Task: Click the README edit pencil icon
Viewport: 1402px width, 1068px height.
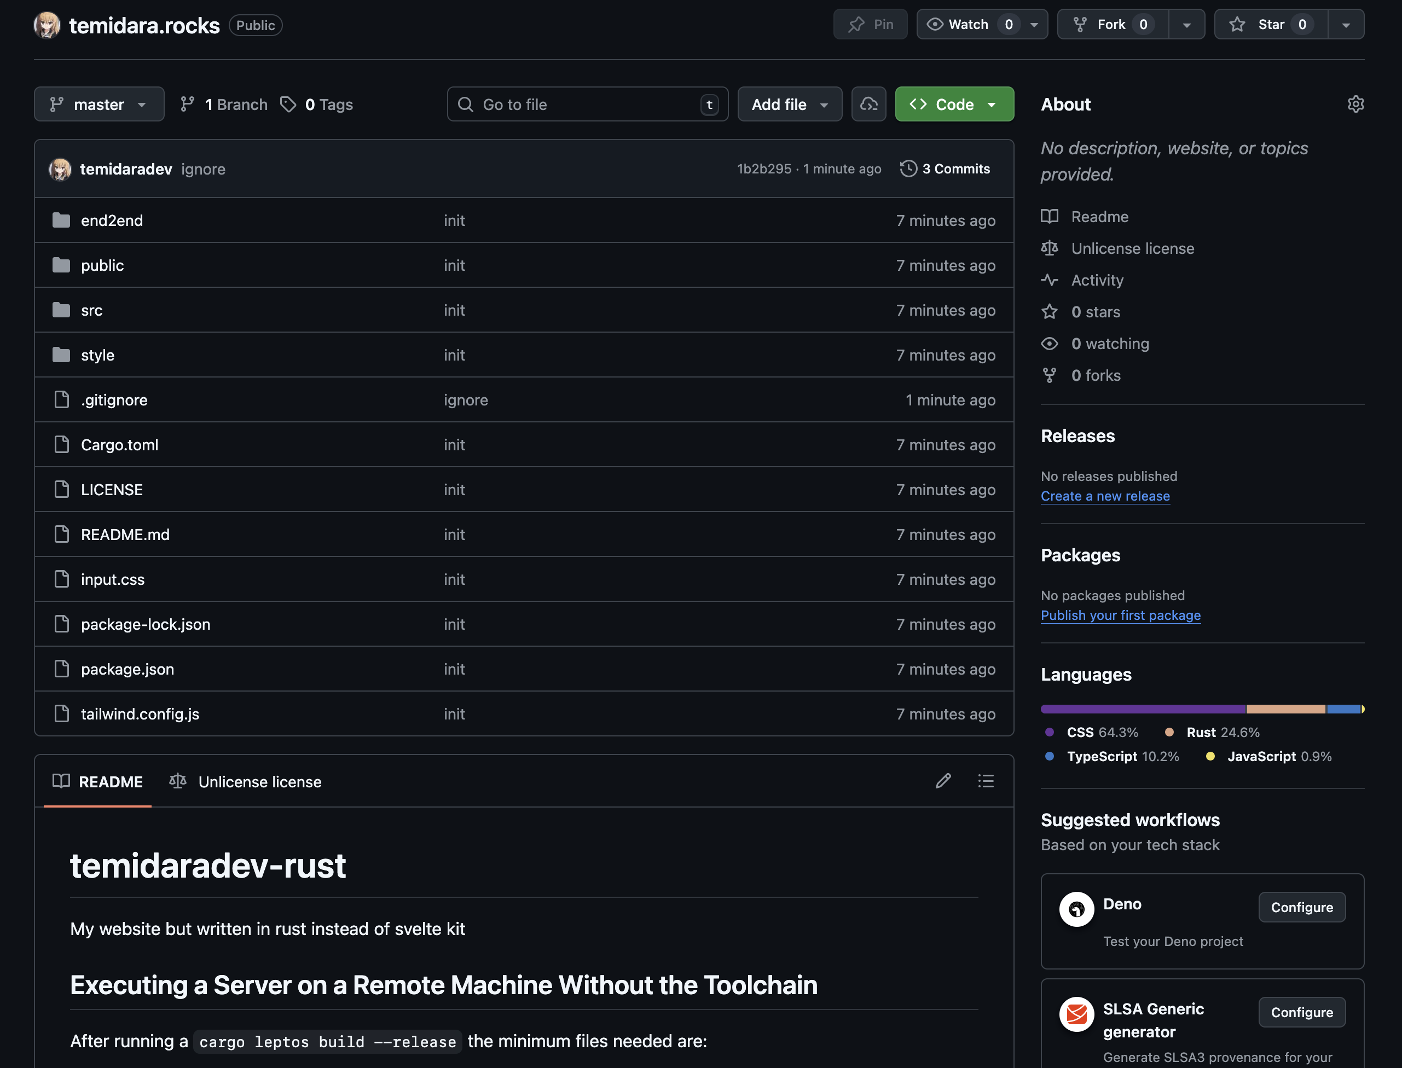Action: click(x=943, y=781)
